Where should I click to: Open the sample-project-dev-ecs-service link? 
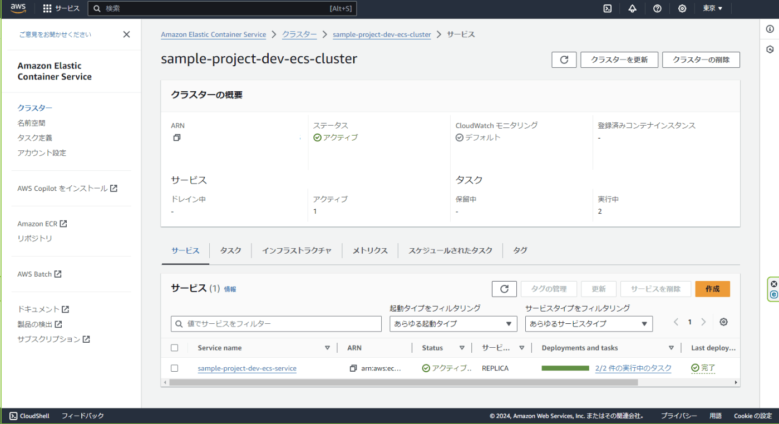click(x=247, y=368)
